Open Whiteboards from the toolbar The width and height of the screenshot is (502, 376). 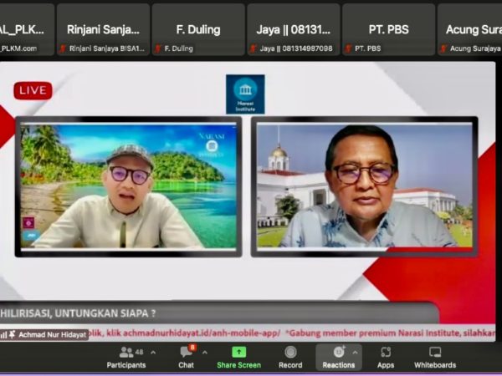point(435,357)
